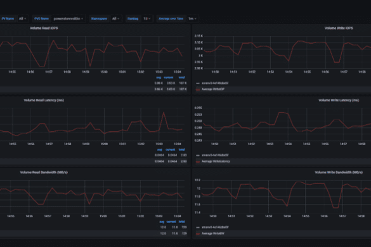Click the red swatch beside Average WriteIOP legend
The height and width of the screenshot is (247, 371).
coord(198,89)
